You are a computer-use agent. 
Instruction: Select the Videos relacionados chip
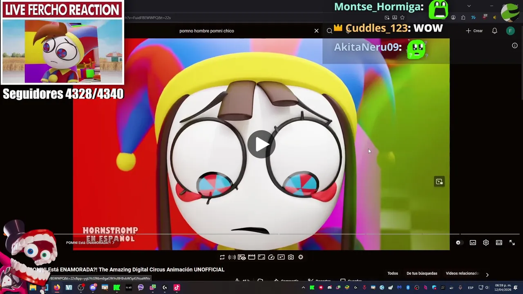click(462, 274)
